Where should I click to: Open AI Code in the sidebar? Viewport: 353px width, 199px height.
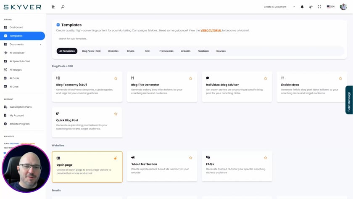pos(14,78)
